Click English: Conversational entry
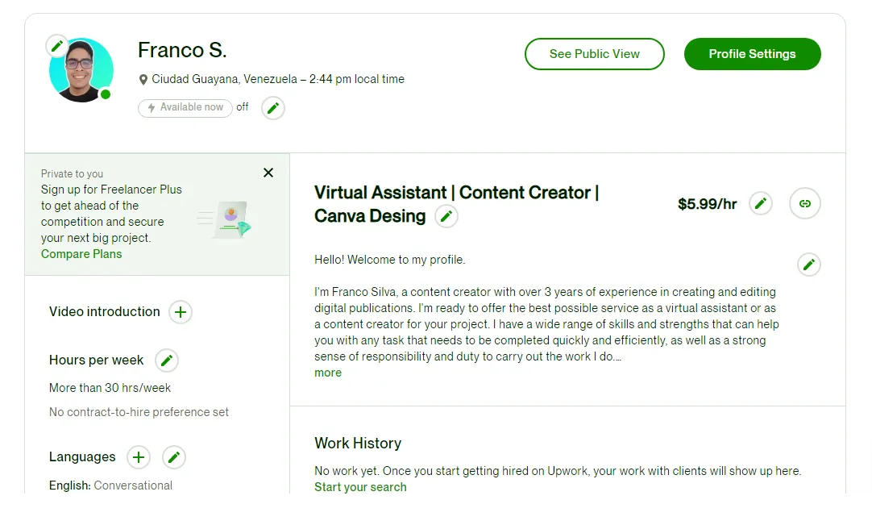This screenshot has width=872, height=525. (110, 485)
